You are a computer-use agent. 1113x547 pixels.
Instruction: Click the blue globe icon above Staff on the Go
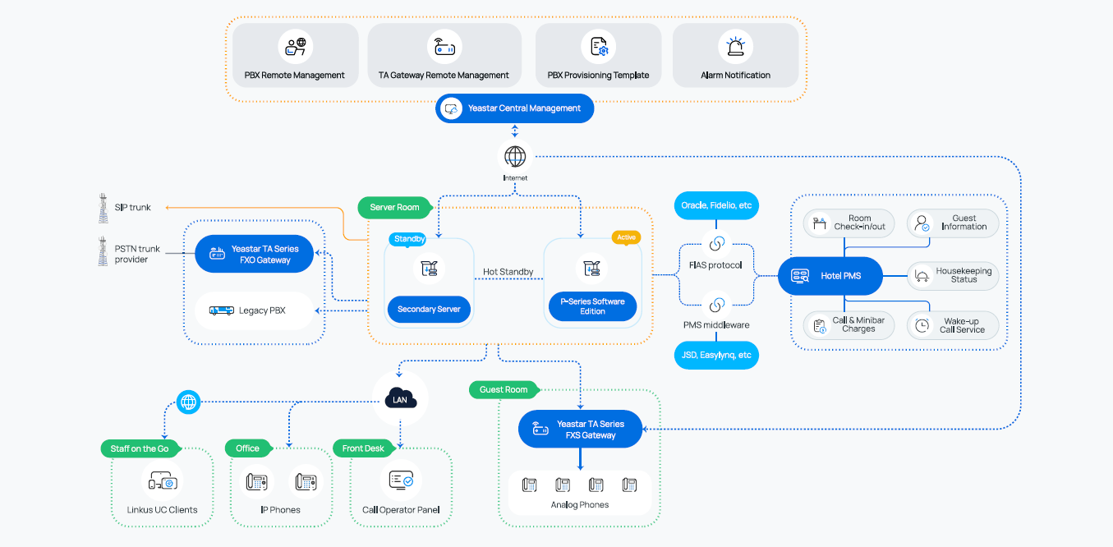189,402
